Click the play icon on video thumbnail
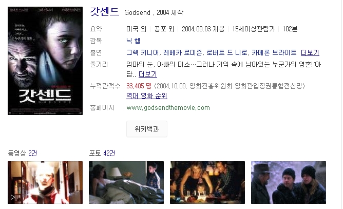343x209 pixels. pos(13,197)
